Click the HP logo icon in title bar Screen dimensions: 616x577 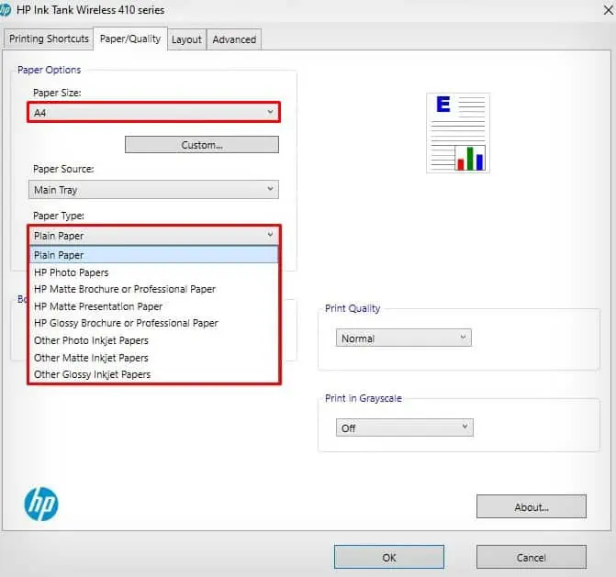click(5, 10)
